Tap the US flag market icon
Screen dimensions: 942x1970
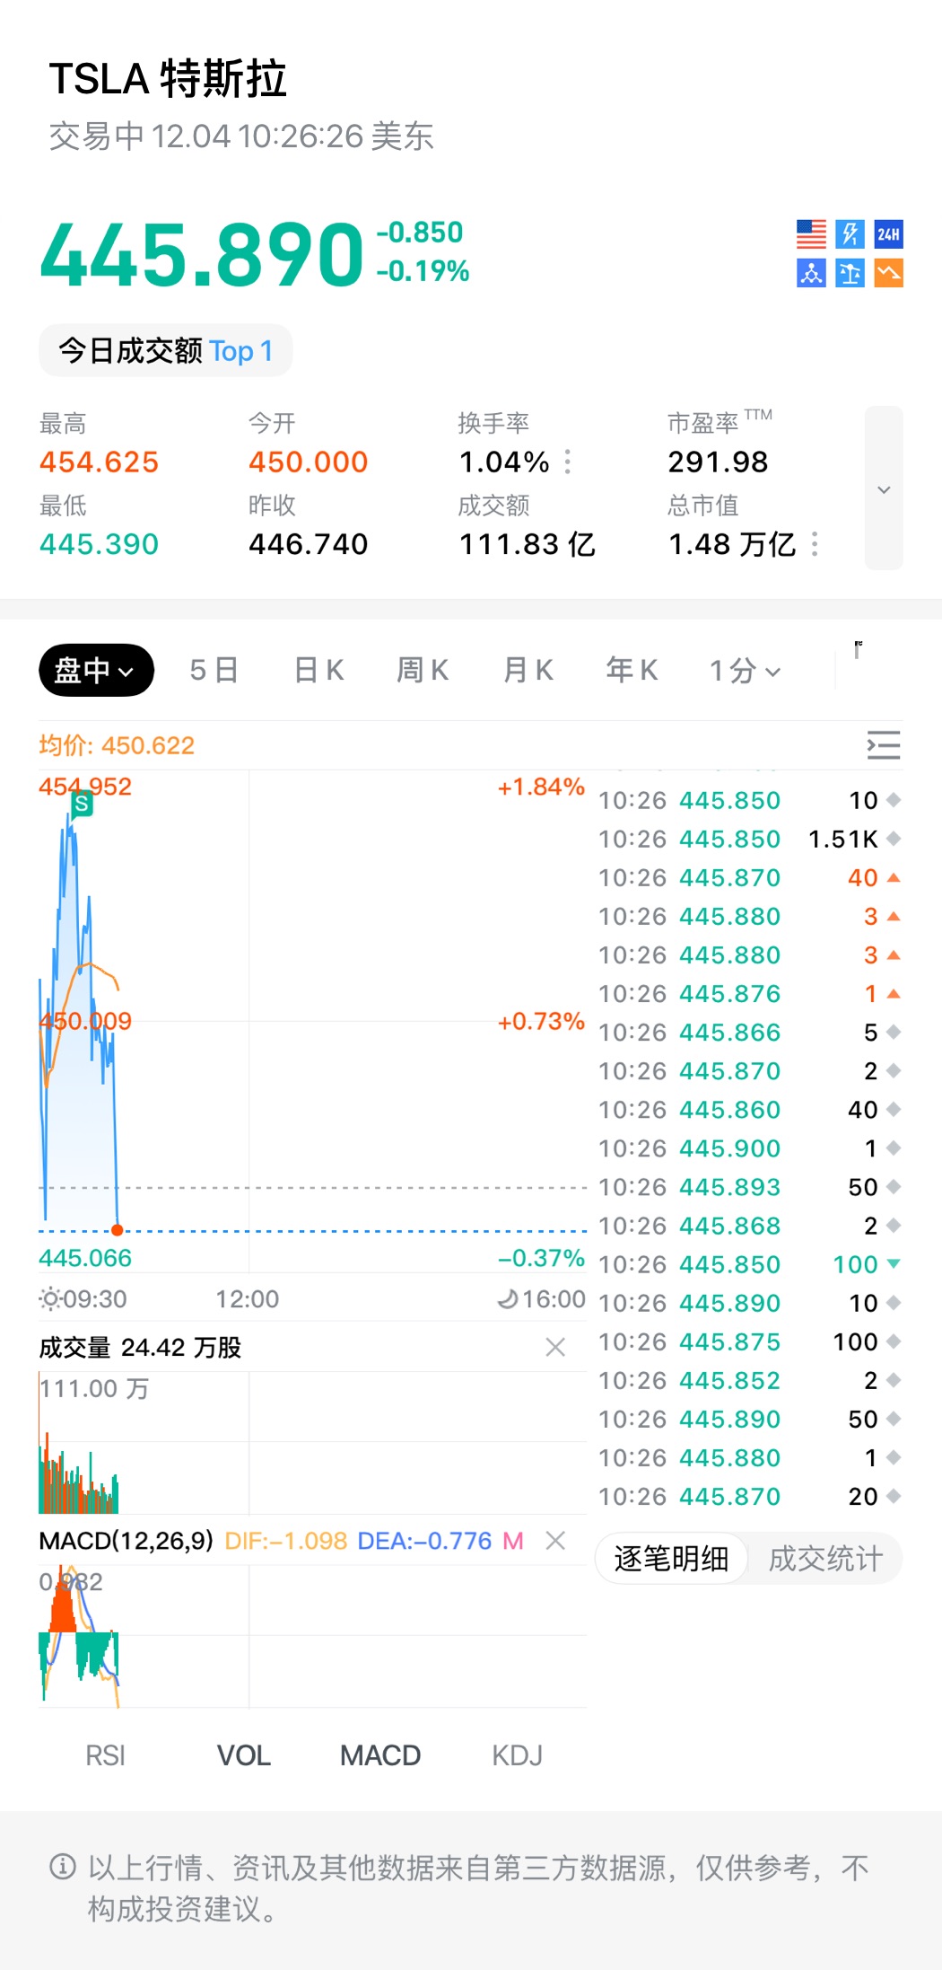(x=811, y=234)
